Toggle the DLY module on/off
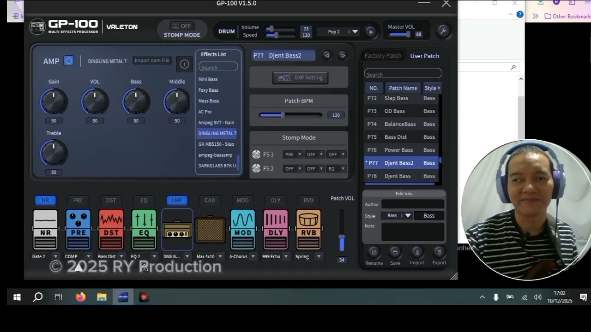591x332 pixels. (x=276, y=200)
